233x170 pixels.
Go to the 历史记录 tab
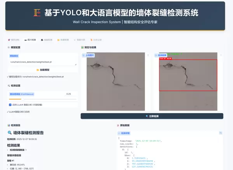(96, 40)
